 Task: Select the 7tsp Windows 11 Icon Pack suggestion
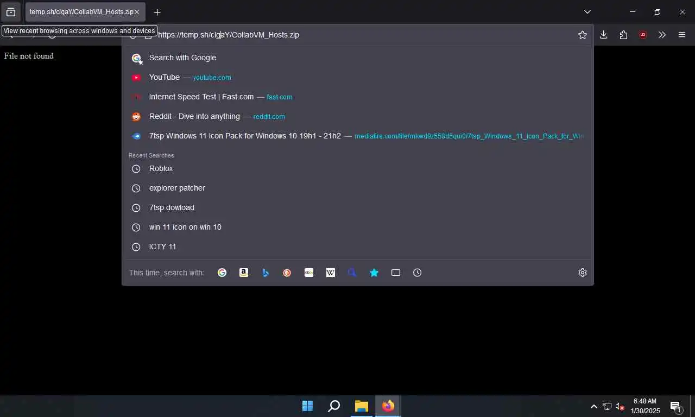pyautogui.click(x=358, y=136)
